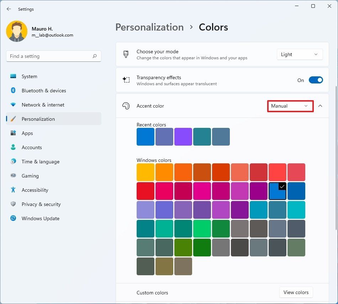This screenshot has height=304, width=338.
Task: Open the Manual accent color dropdown
Action: 290,106
